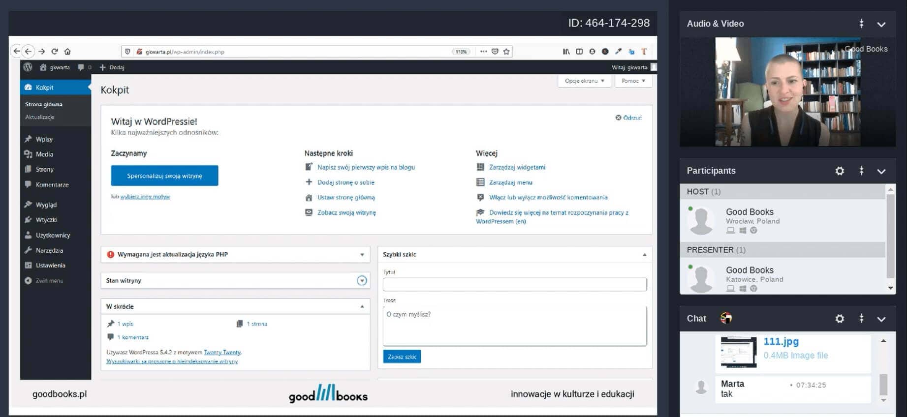Open 111.jpg image thumbnail in chat

[738, 352]
